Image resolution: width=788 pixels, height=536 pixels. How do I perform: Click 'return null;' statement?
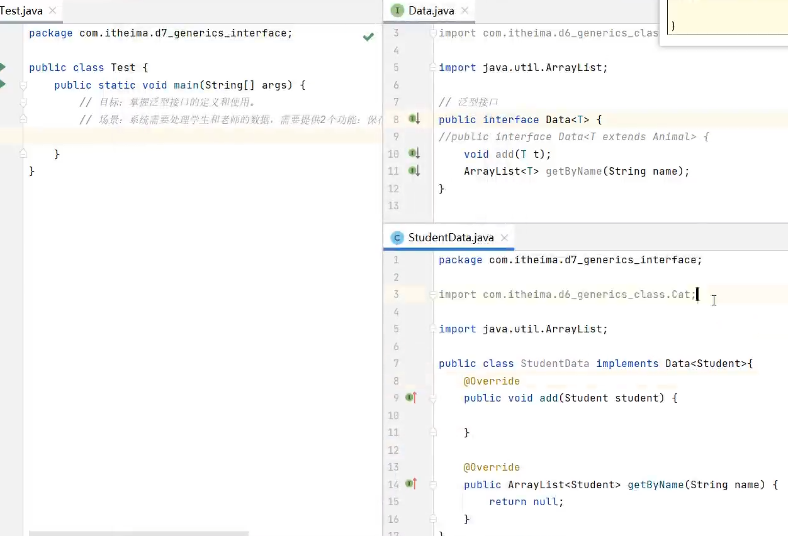[526, 501]
